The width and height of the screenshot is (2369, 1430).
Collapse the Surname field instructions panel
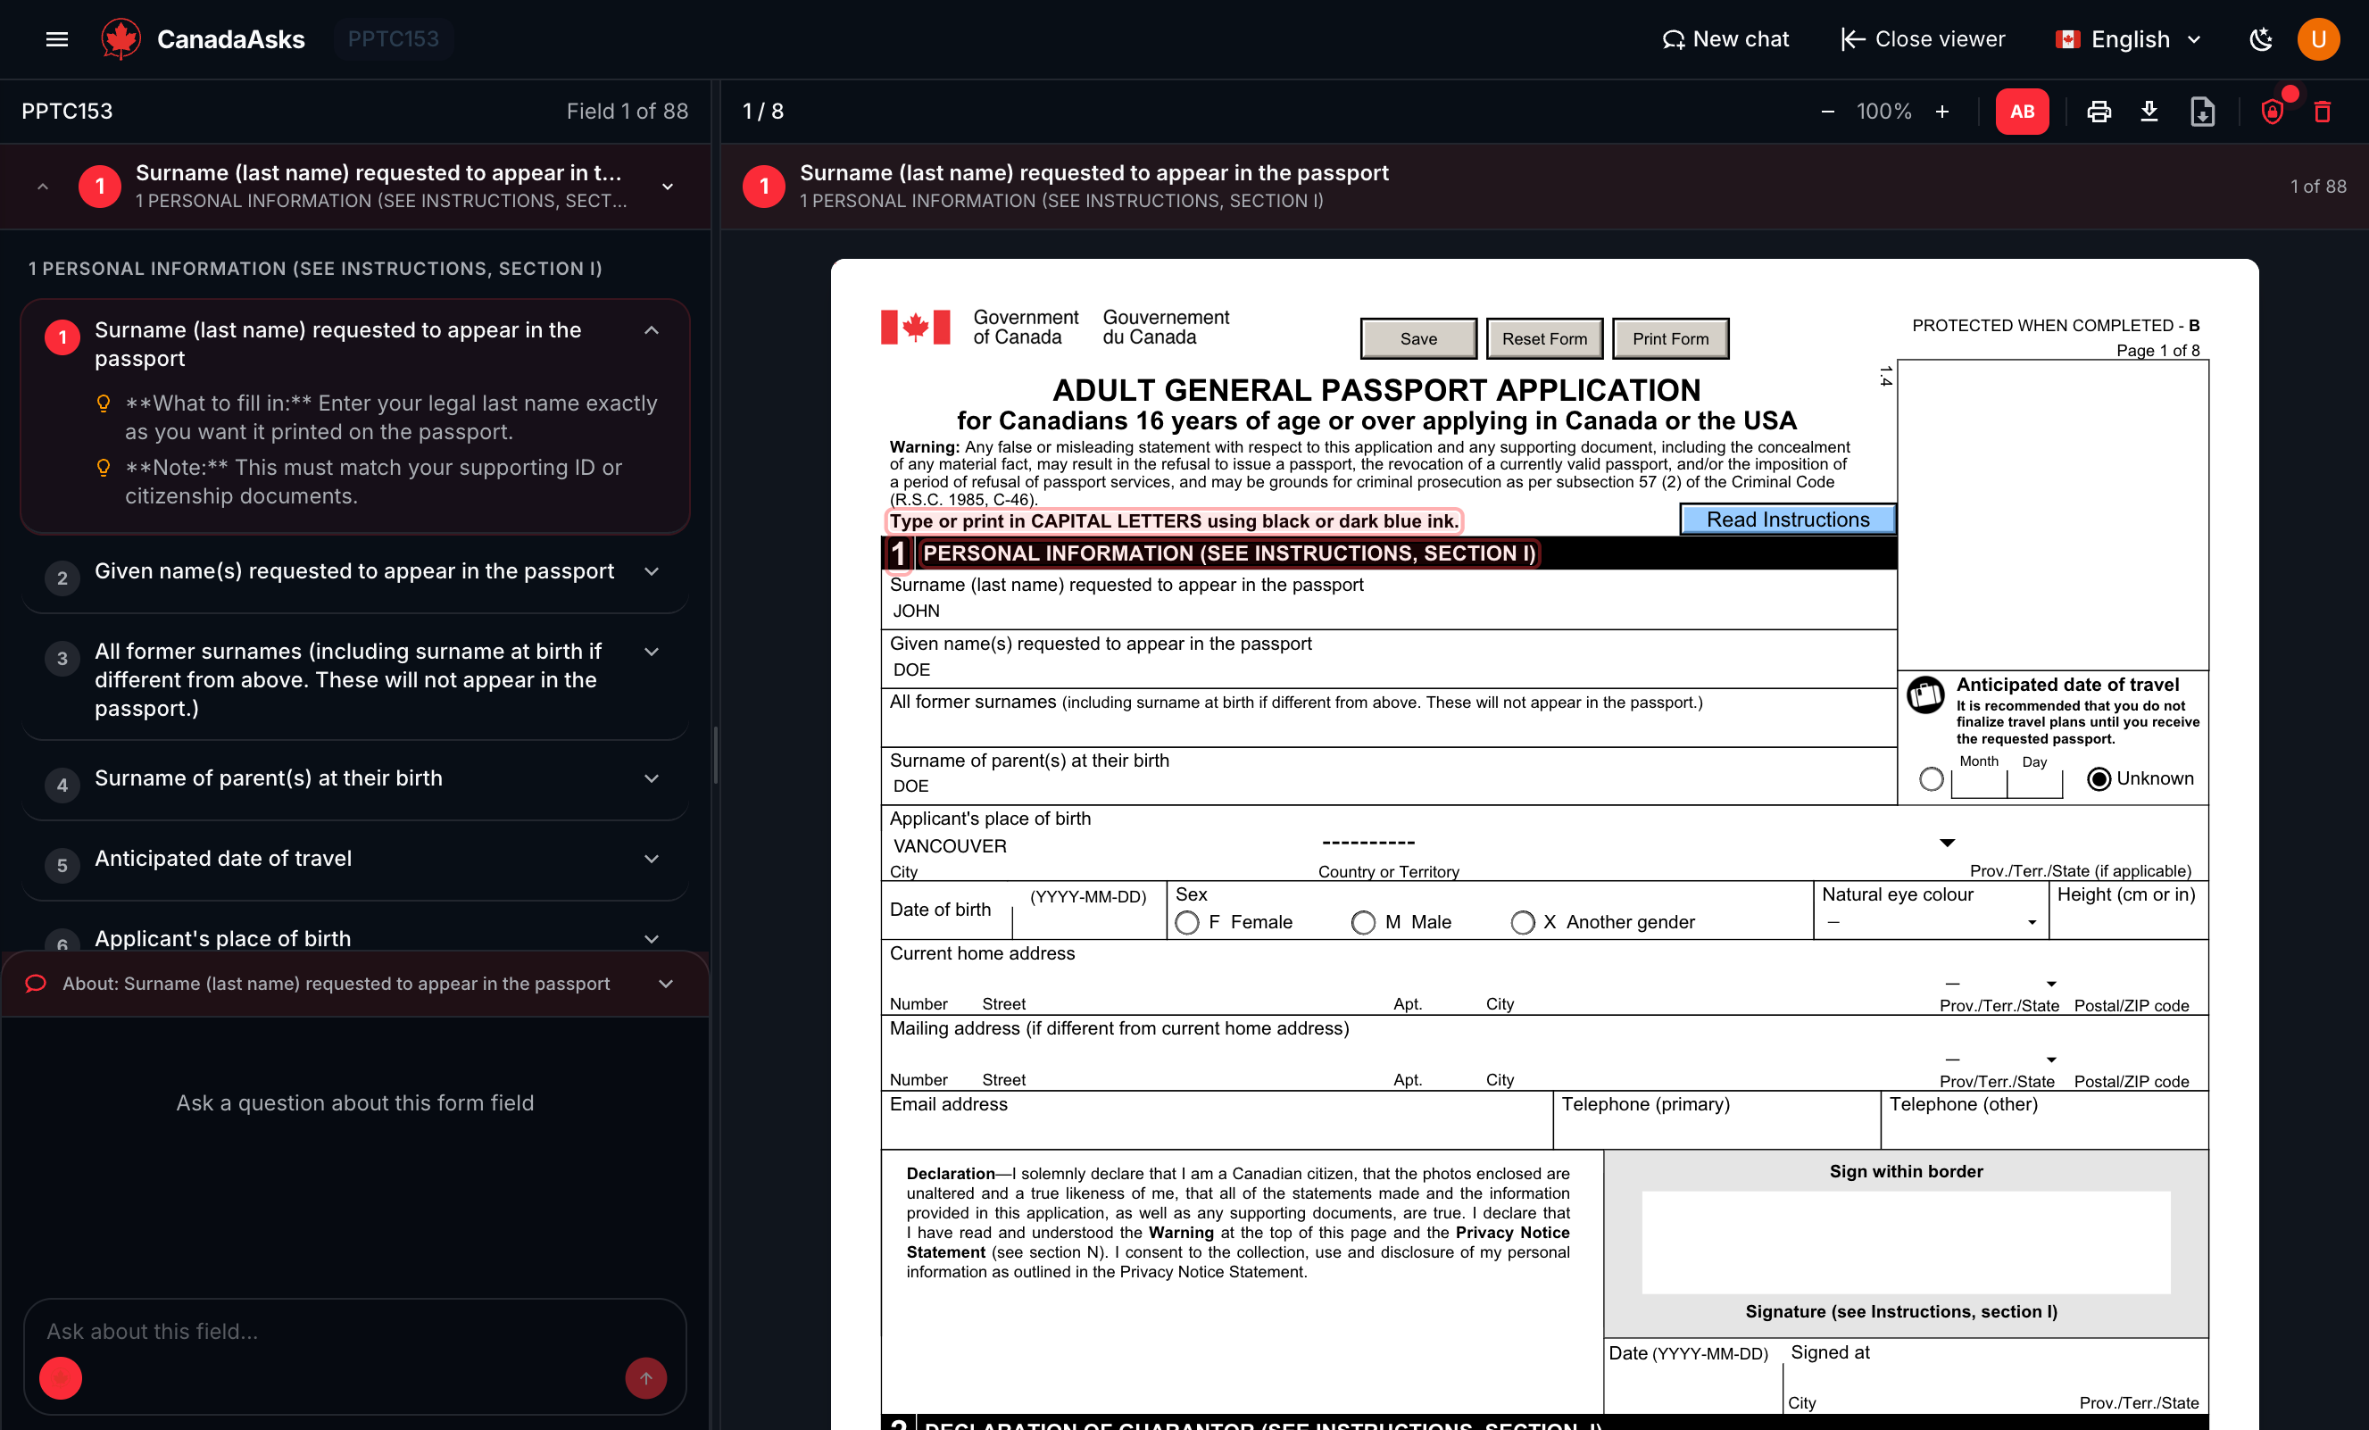pyautogui.click(x=653, y=330)
